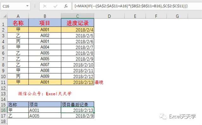Click date cell 2018/2/7
The image size is (202, 125).
click(78, 47)
